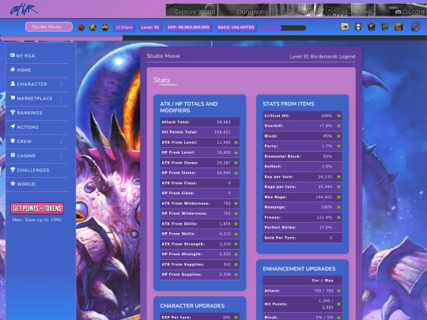The height and width of the screenshot is (320, 427).
Task: Click the green icon beside ATK From Items
Action: [x=236, y=163]
